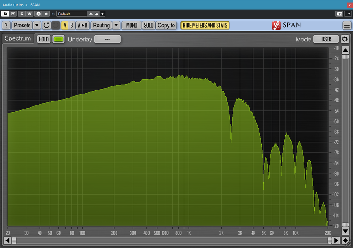Image resolution: width=353 pixels, height=248 pixels.
Task: Click left handle of frequency range slider
Action: pyautogui.click(x=14, y=240)
